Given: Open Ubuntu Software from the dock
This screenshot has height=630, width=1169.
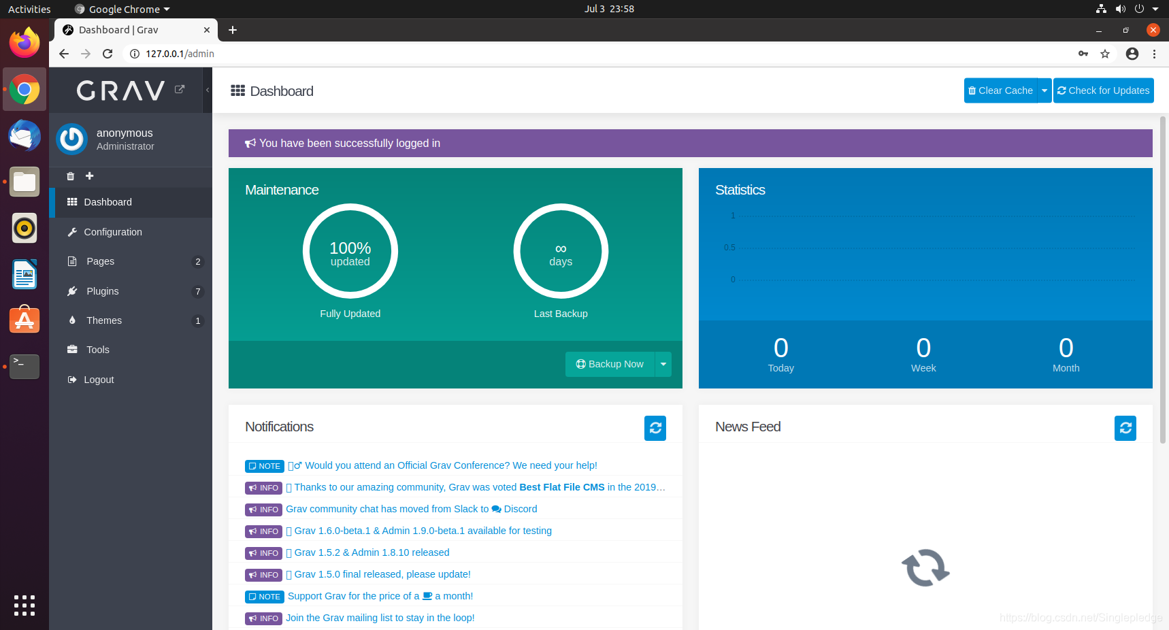Looking at the screenshot, I should pos(24,320).
